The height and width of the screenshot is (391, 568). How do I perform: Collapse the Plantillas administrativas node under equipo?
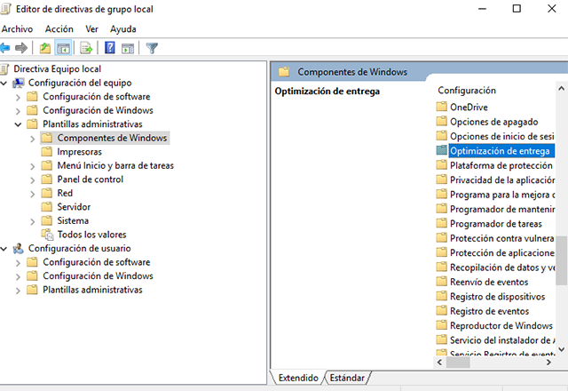click(19, 124)
